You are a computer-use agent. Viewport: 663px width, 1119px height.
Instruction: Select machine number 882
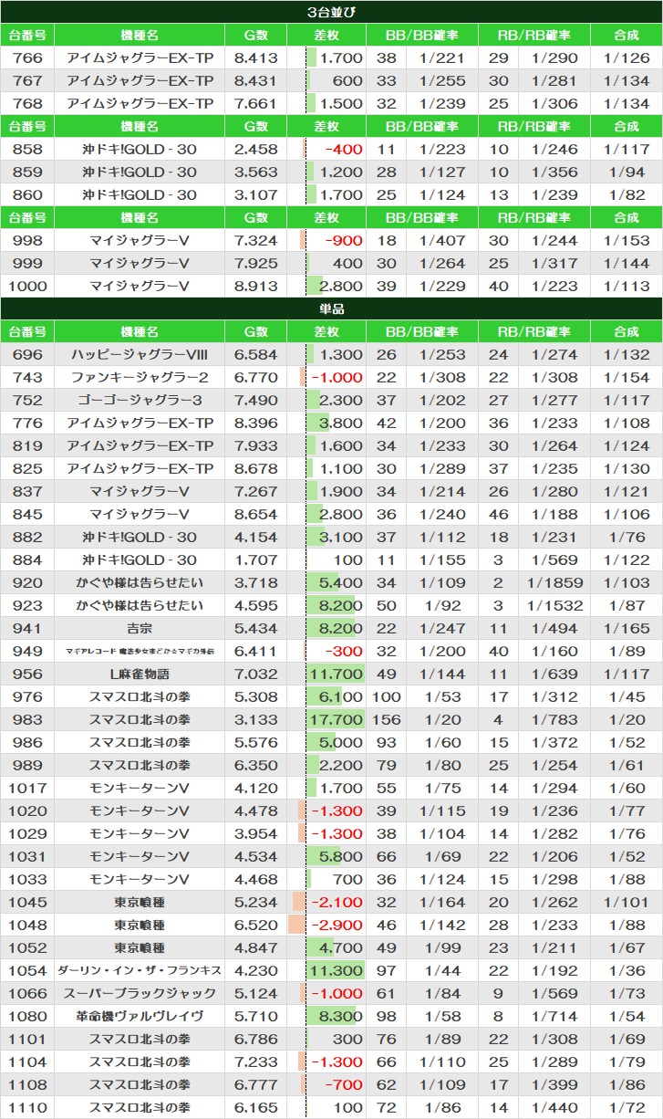pos(27,537)
